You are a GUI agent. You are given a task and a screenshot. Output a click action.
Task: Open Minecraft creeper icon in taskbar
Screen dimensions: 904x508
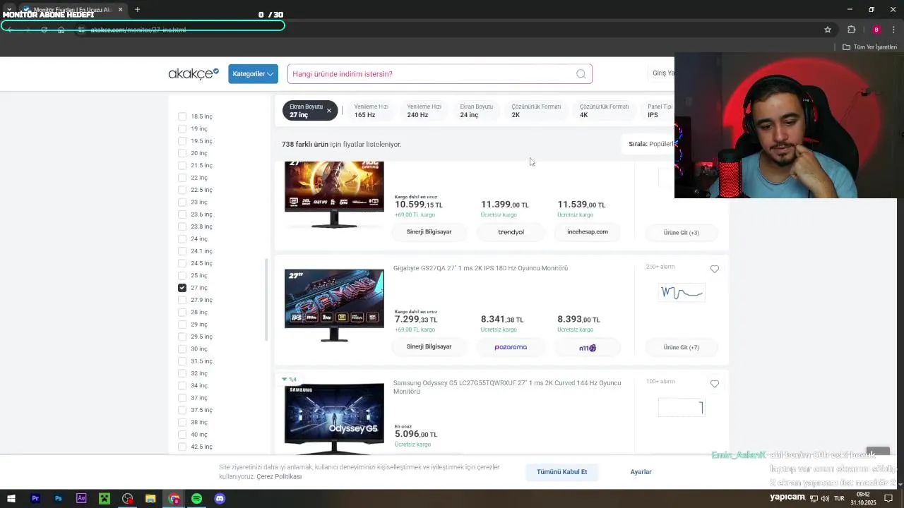pyautogui.click(x=105, y=499)
